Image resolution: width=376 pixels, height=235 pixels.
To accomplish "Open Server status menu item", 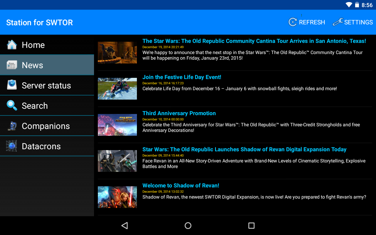I will point(47,85).
